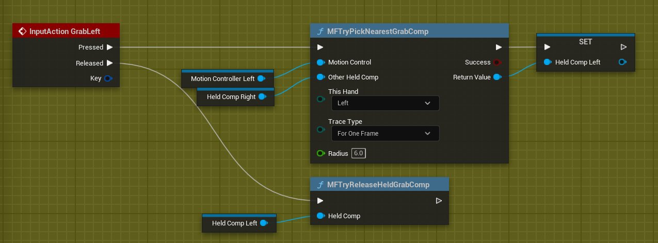Click the green Radius input pin
The height and width of the screenshot is (243, 658).
pos(320,153)
